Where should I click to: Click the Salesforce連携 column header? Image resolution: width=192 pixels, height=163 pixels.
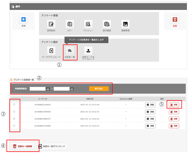click(x=126, y=99)
